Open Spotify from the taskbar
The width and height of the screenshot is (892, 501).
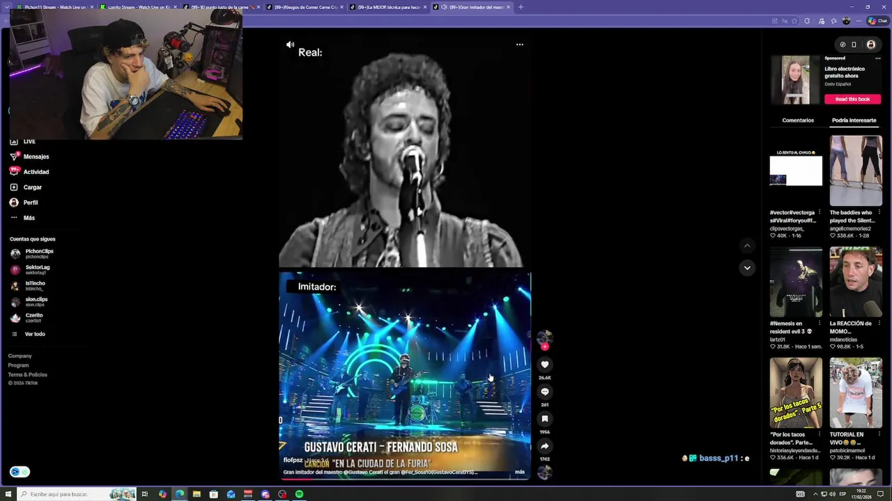pos(299,494)
